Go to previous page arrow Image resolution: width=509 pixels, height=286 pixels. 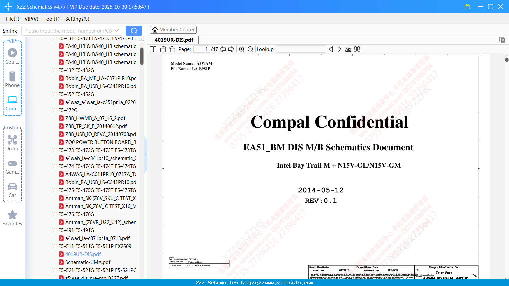point(223,49)
